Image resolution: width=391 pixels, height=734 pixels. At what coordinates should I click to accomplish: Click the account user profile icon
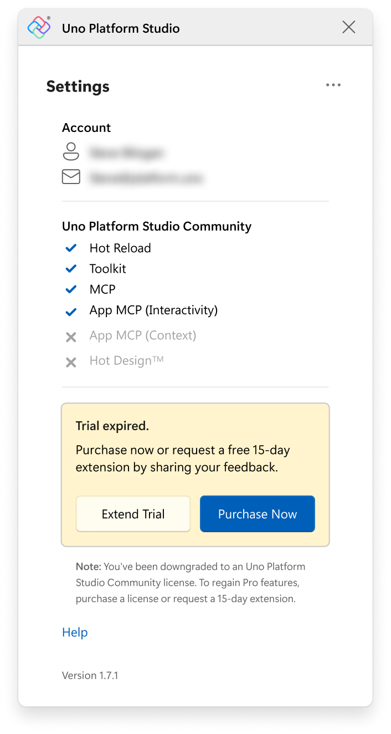click(71, 151)
